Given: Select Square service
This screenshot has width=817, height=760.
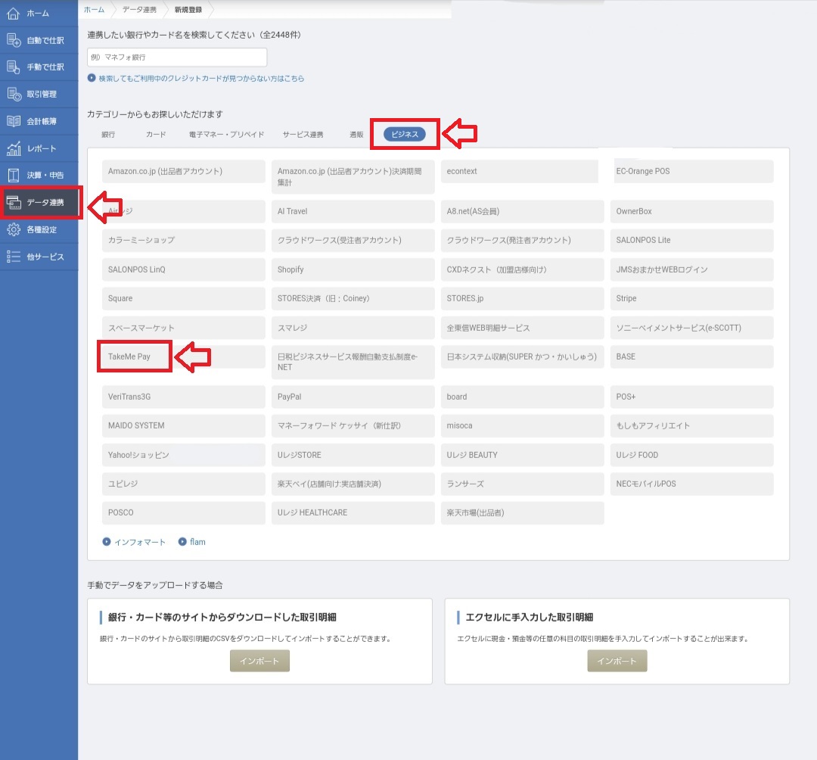Looking at the screenshot, I should [183, 299].
